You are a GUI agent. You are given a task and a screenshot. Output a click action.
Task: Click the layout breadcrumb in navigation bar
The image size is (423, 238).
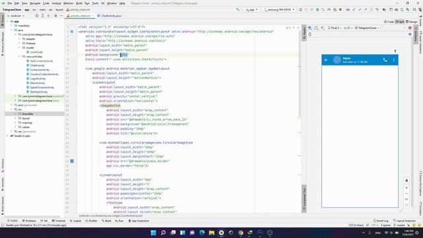(x=59, y=9)
